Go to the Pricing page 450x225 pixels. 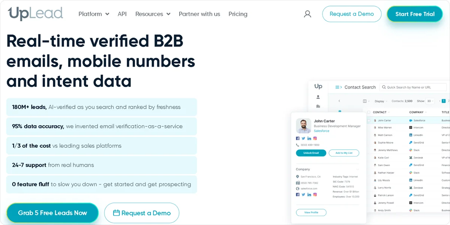point(238,14)
